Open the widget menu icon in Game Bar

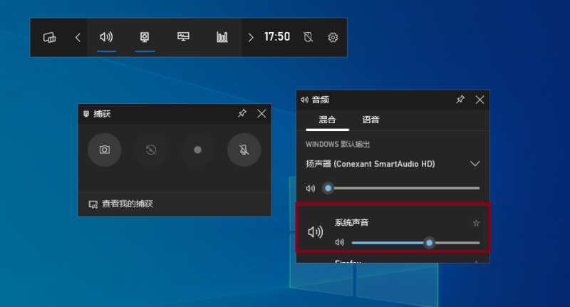tap(49, 38)
